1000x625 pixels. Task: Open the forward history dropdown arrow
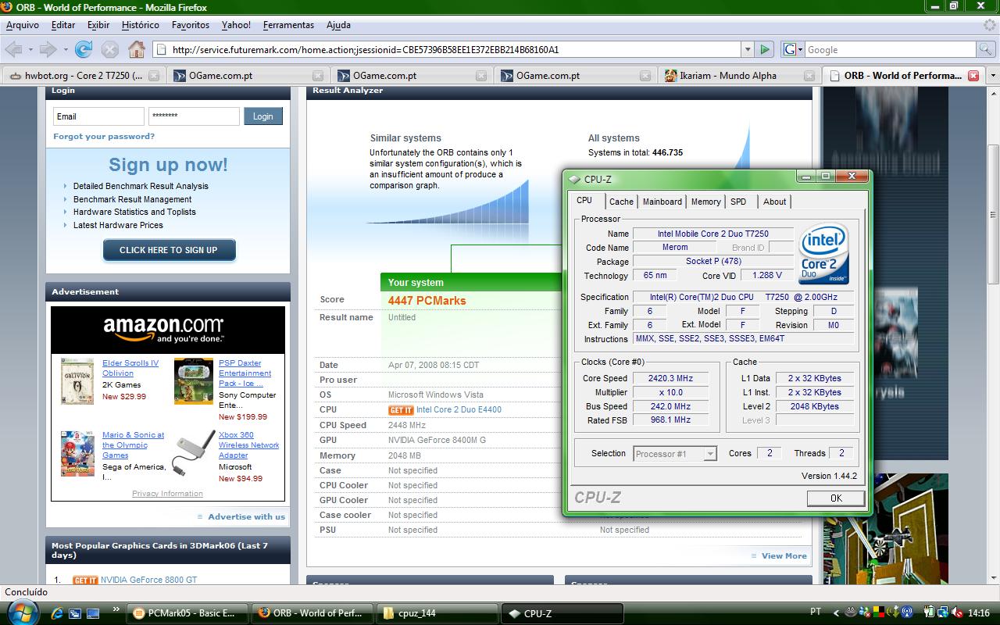(65, 49)
